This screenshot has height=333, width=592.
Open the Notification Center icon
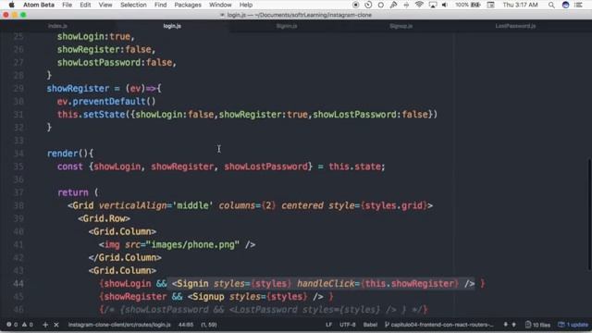tap(578, 5)
